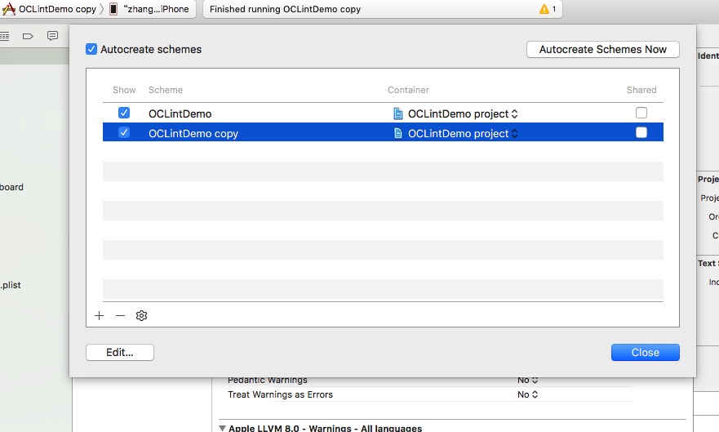719x432 pixels.
Task: Open the gear actions menu below the scheme list
Action: [x=141, y=315]
